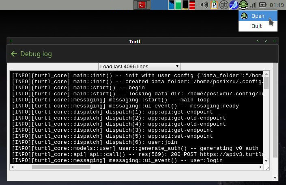Click the log line 'dispatch(1): app:api:get-endpoint'
Screen dimensions: 286x185
point(112,112)
